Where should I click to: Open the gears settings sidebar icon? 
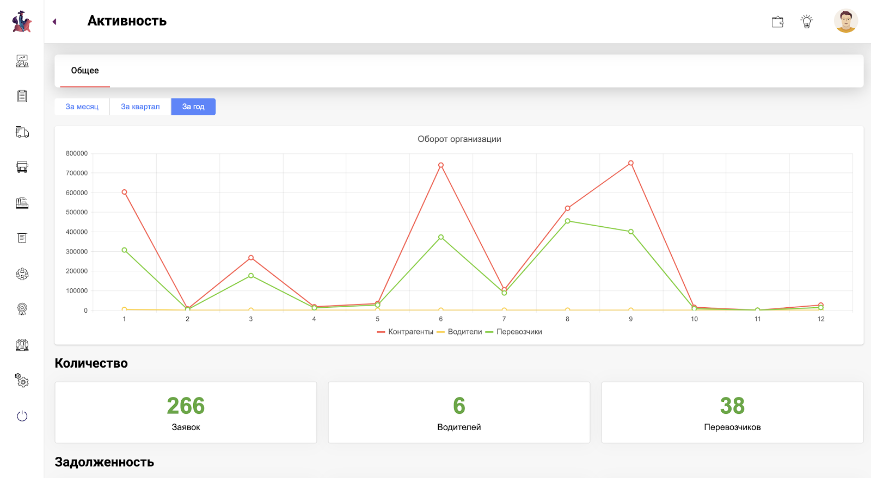(22, 380)
